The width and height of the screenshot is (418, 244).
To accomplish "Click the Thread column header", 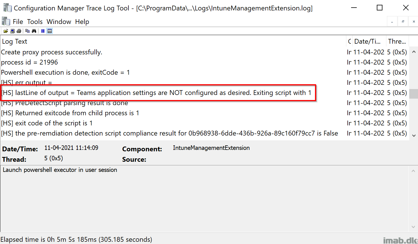I will click(397, 41).
